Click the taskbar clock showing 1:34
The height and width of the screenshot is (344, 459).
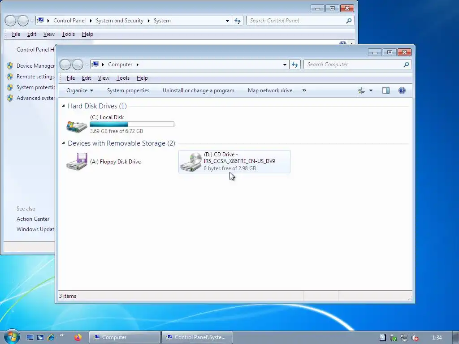tap(437, 338)
